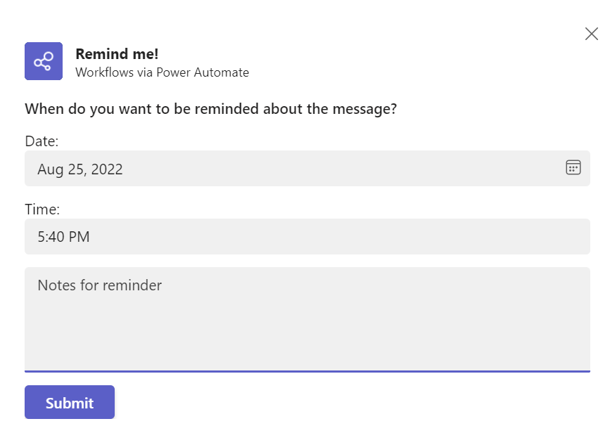Close the Remind me dialog with X
610x426 pixels.
click(x=592, y=34)
